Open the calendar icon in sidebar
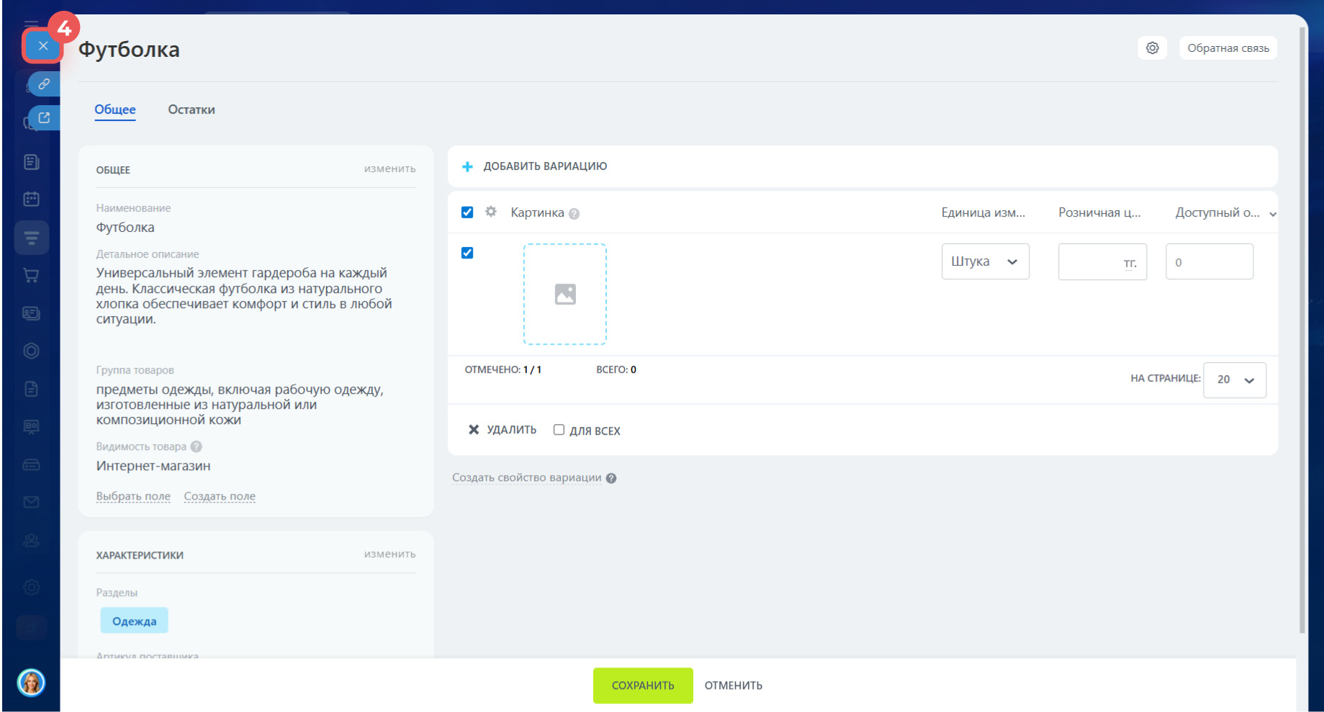 click(x=31, y=199)
